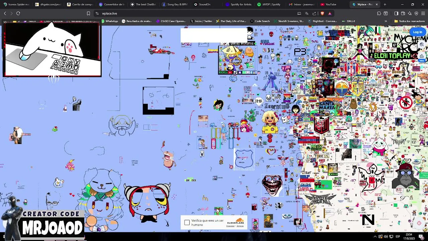Click the Cloudflare Privacidad link

point(230,226)
